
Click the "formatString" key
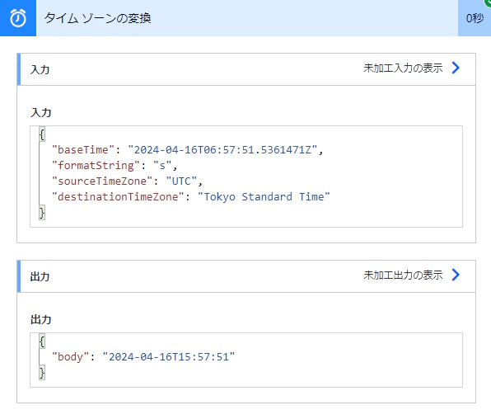coord(96,166)
